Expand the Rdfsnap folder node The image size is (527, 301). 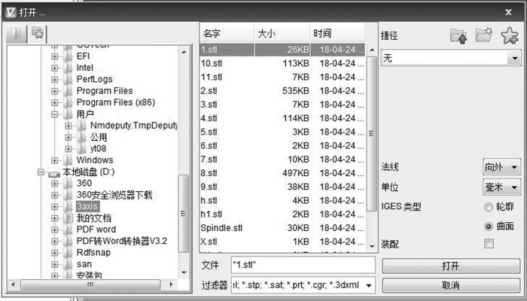54,253
